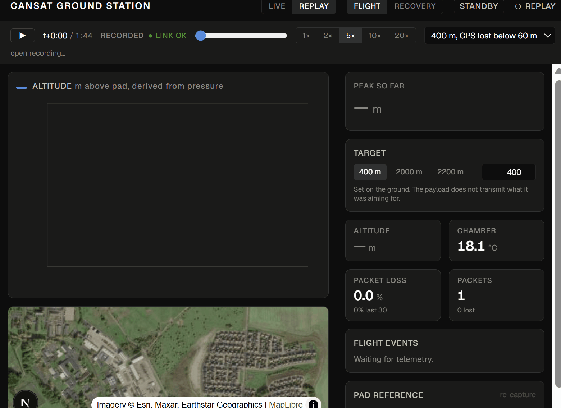This screenshot has height=408, width=561.
Task: Set playback speed to 10×
Action: click(x=374, y=36)
